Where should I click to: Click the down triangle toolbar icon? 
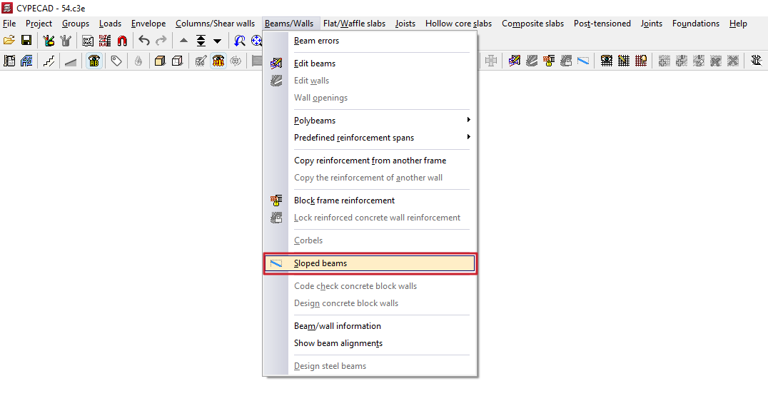pos(218,41)
